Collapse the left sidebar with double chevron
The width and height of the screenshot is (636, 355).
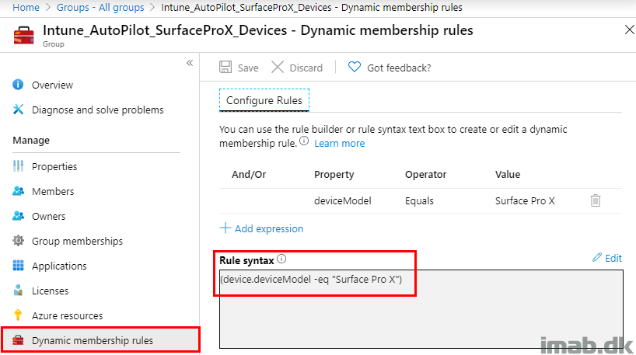pos(190,63)
